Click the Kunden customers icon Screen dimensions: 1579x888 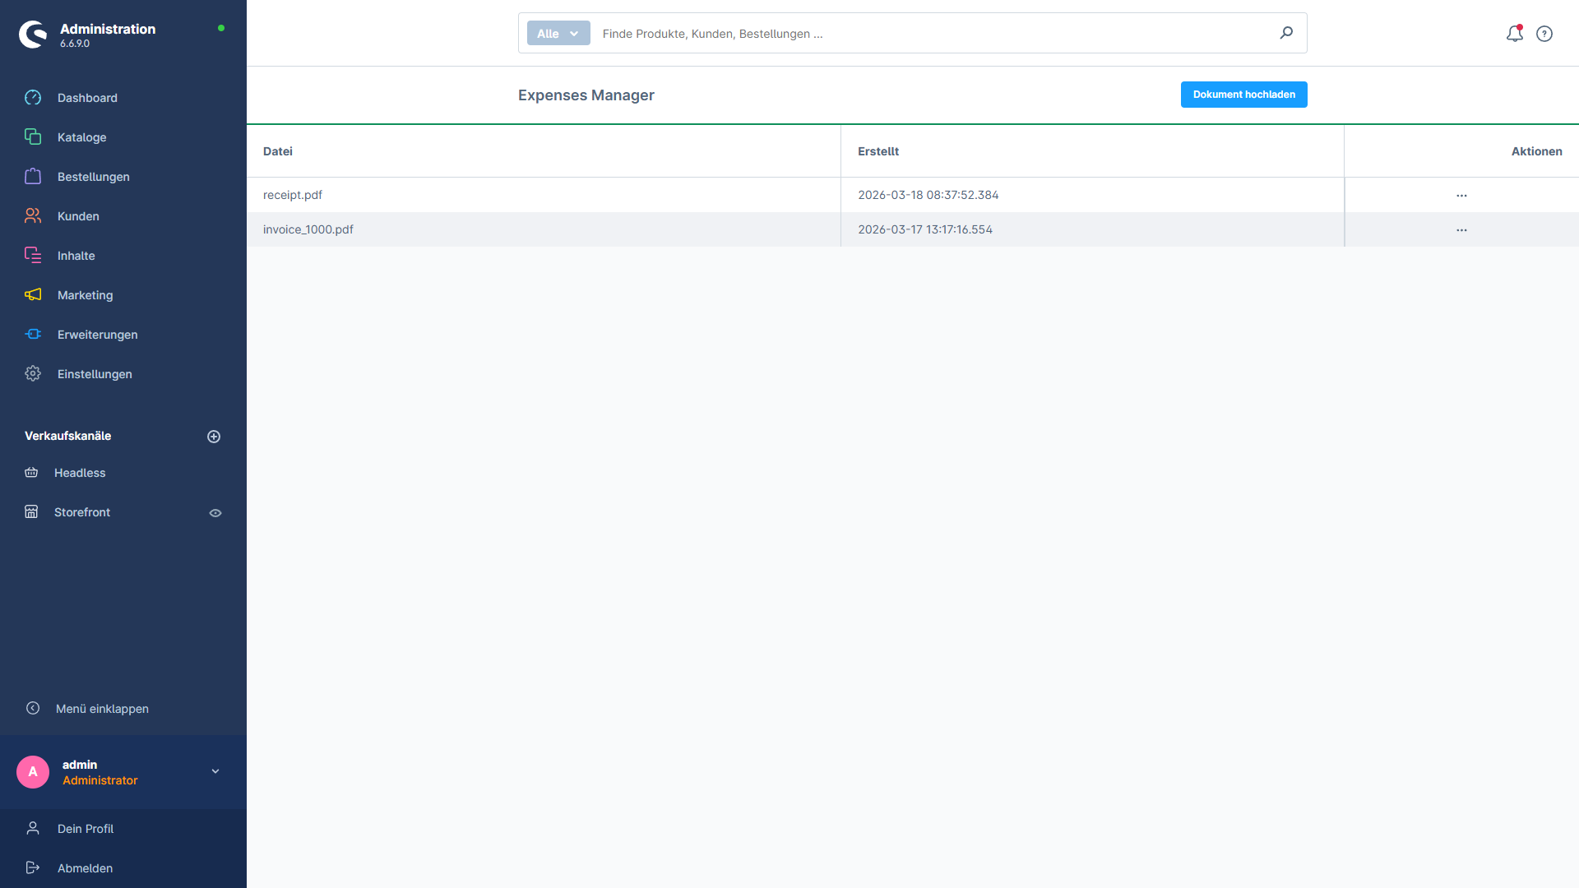[33, 215]
